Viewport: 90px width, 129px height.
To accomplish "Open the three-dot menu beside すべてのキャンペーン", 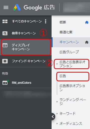I will [46, 21].
